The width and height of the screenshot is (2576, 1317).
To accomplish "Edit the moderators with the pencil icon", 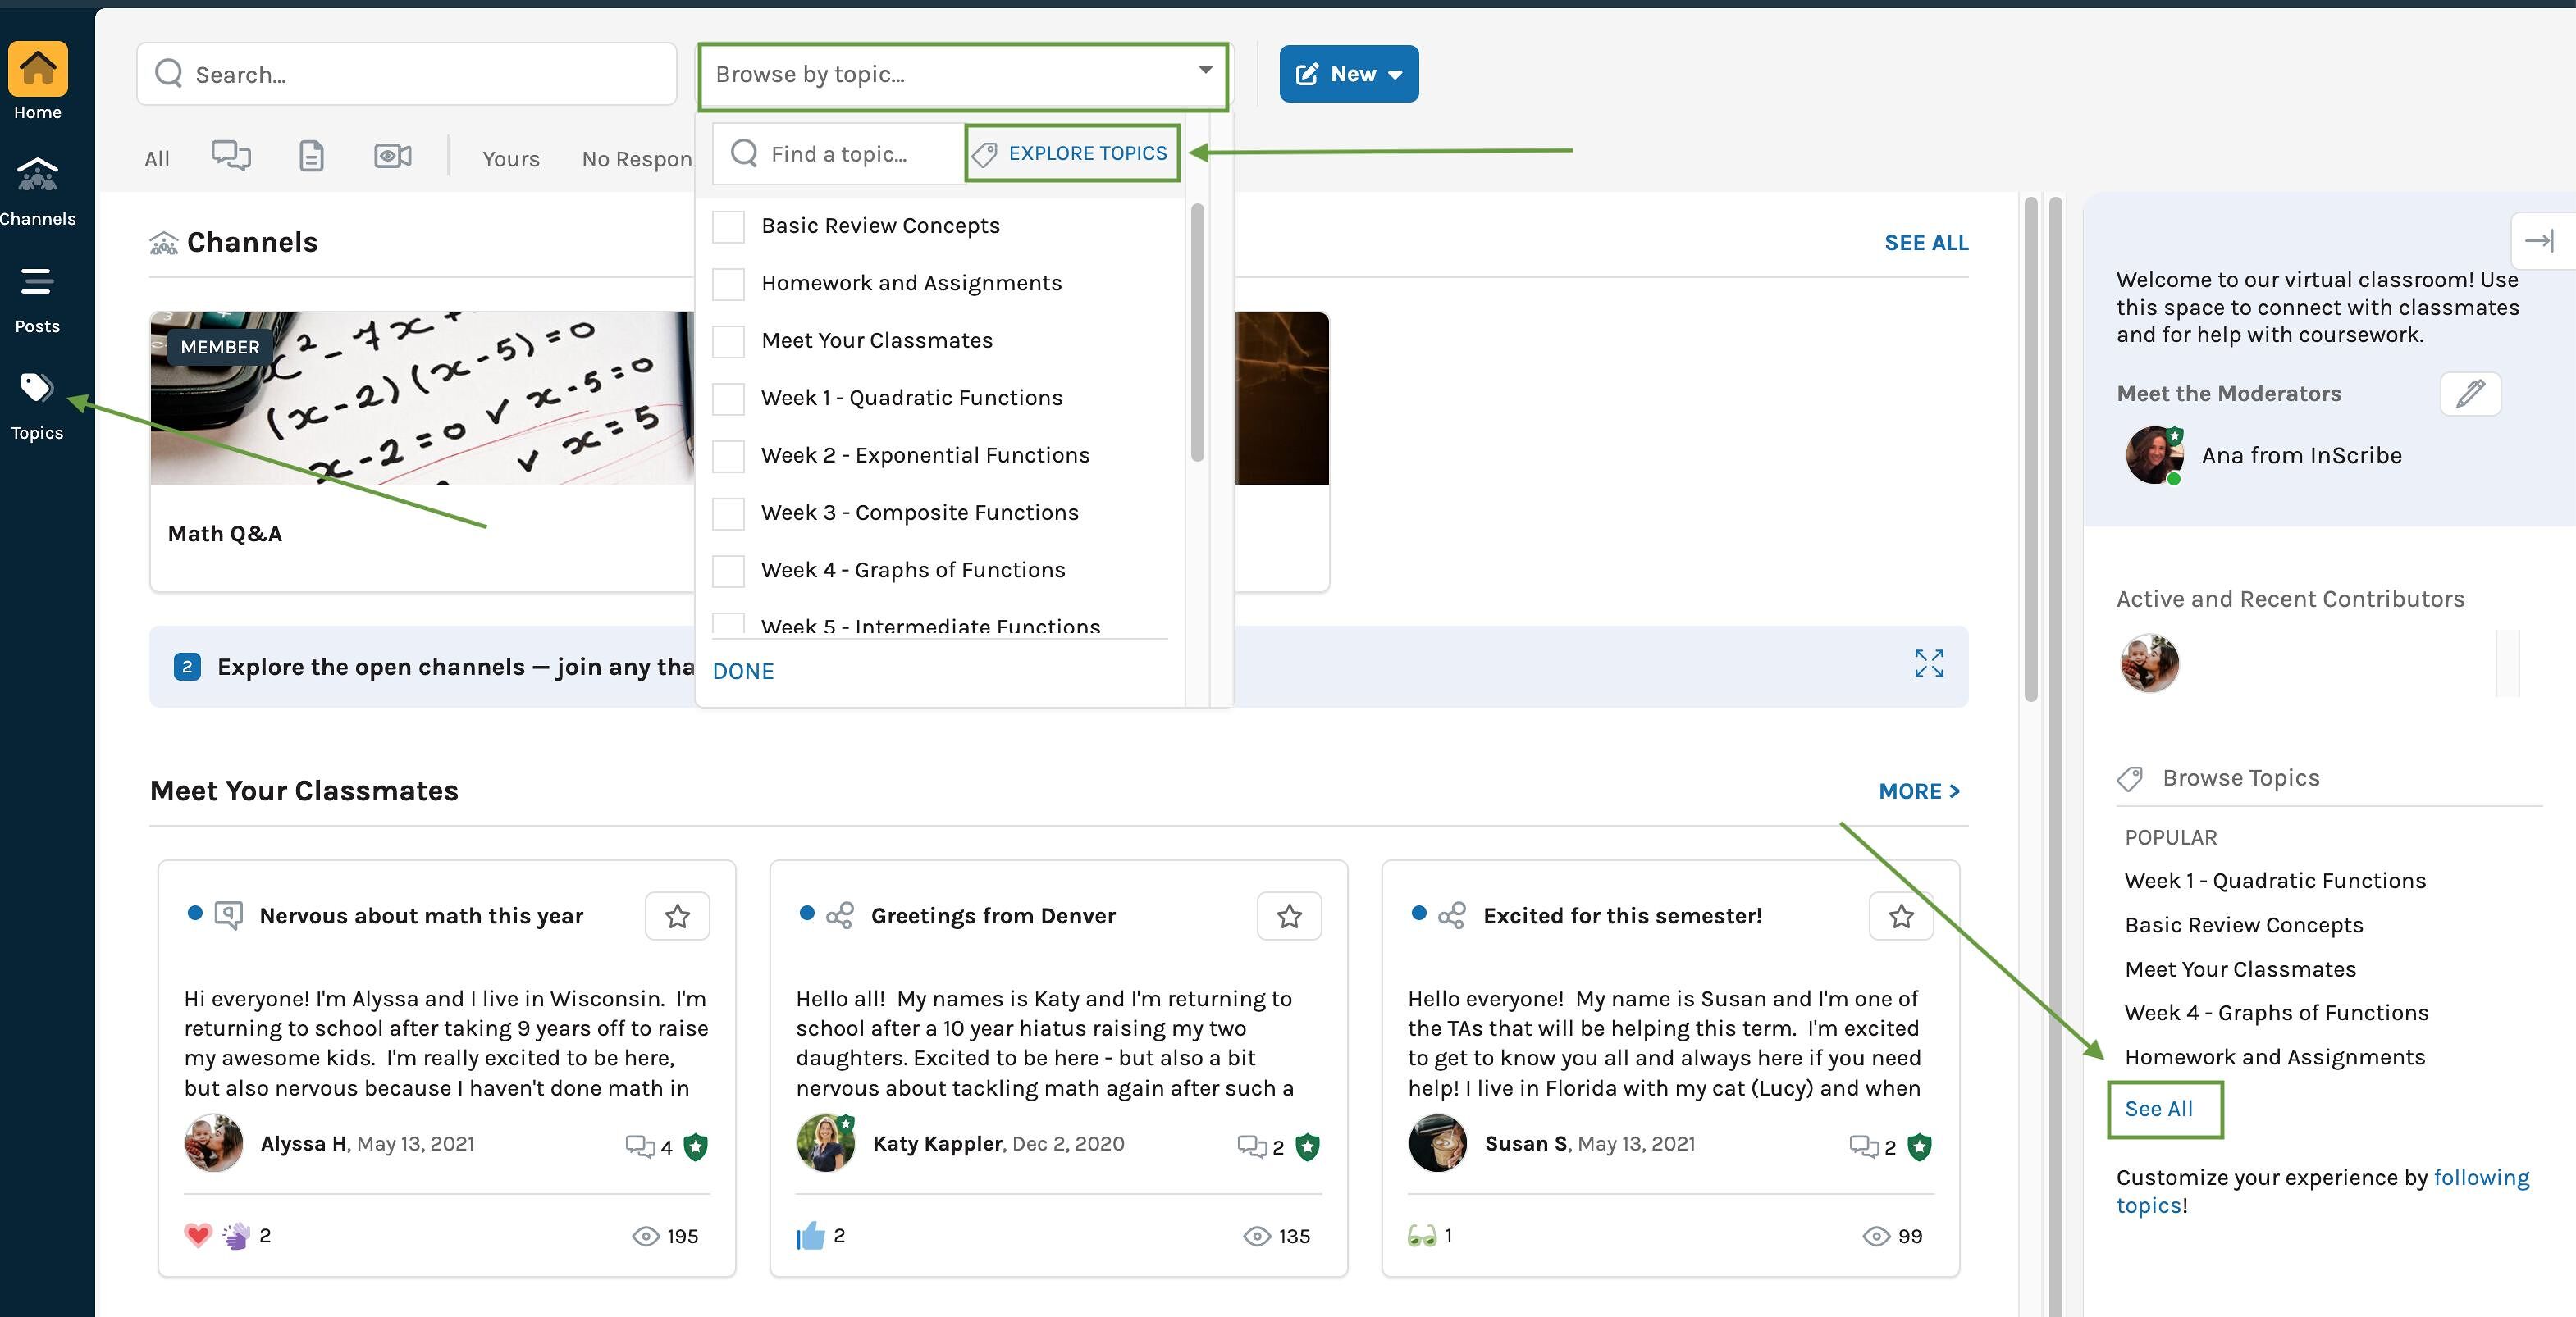I will [x=2470, y=394].
